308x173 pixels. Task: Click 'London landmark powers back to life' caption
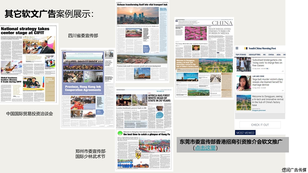pyautogui.click(x=131, y=108)
